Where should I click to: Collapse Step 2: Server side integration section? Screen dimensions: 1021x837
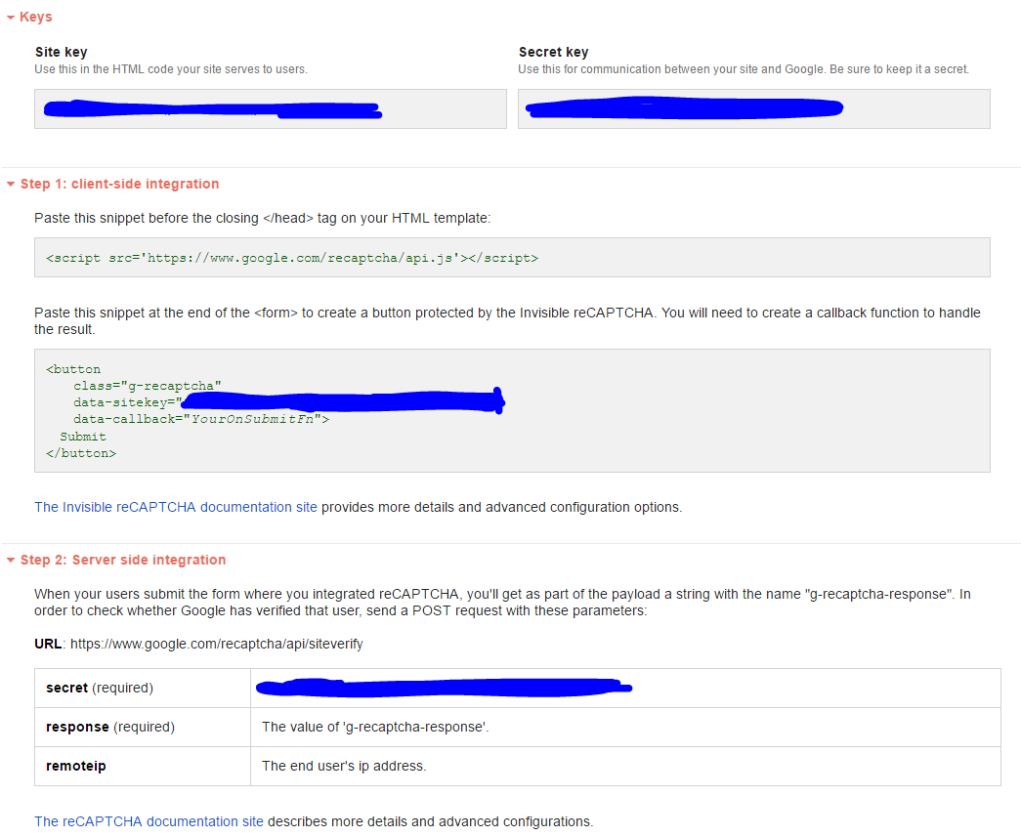pos(116,561)
